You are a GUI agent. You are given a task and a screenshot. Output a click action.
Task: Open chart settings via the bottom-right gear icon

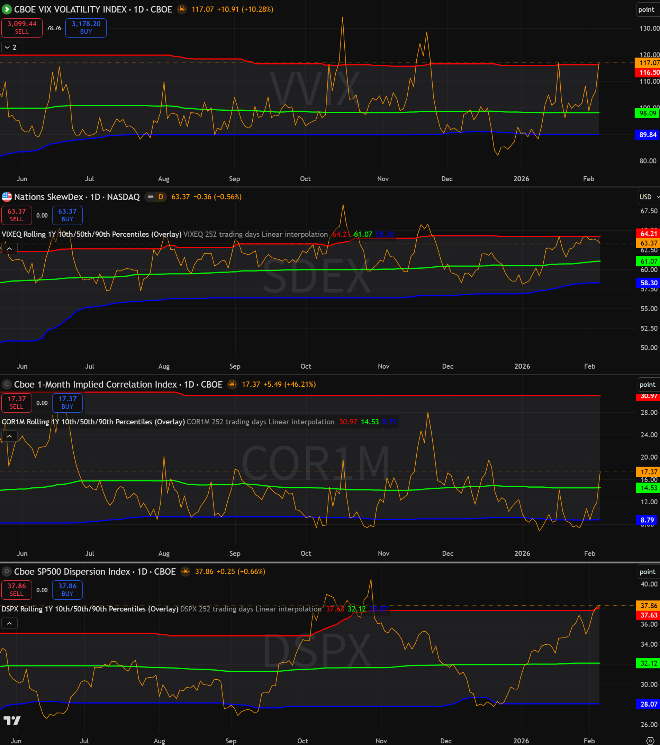click(650, 741)
